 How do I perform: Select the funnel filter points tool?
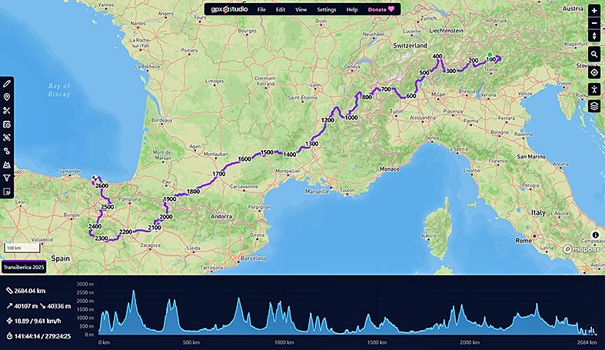point(7,178)
